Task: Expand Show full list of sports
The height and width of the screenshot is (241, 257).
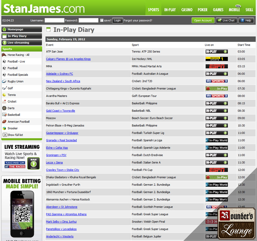Action: [13, 135]
